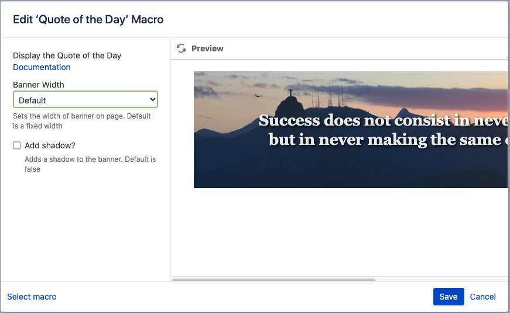
Task: Open the Documentation link
Action: click(x=42, y=67)
